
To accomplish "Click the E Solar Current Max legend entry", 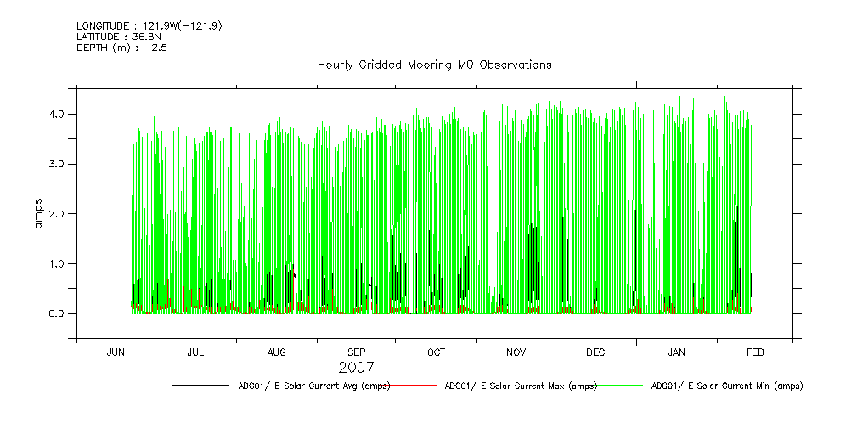I will (521, 386).
